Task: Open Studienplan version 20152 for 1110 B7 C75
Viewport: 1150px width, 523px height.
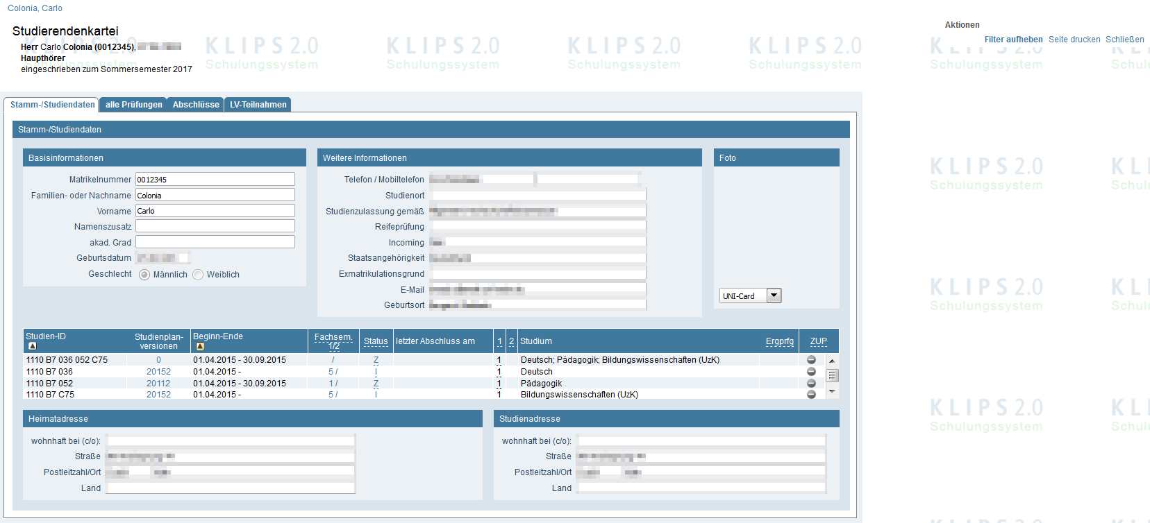Action: coord(158,395)
